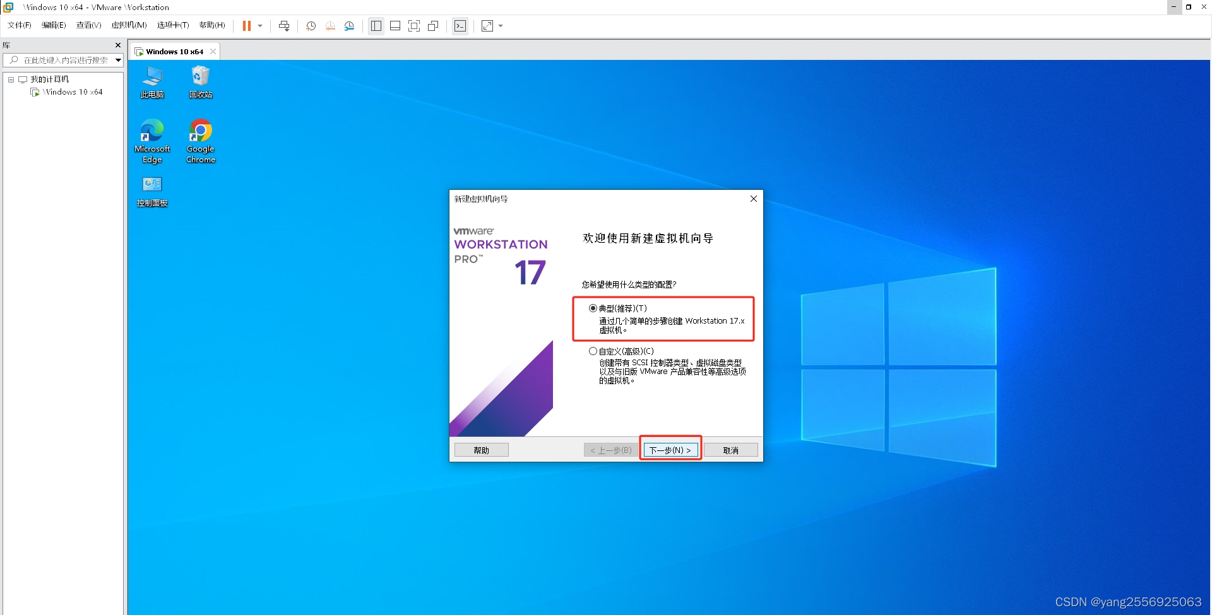Open the stretch mode dropdown arrow
1212x615 pixels.
tap(501, 26)
